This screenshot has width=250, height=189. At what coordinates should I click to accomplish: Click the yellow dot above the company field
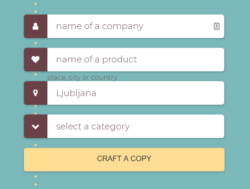pos(36,4)
